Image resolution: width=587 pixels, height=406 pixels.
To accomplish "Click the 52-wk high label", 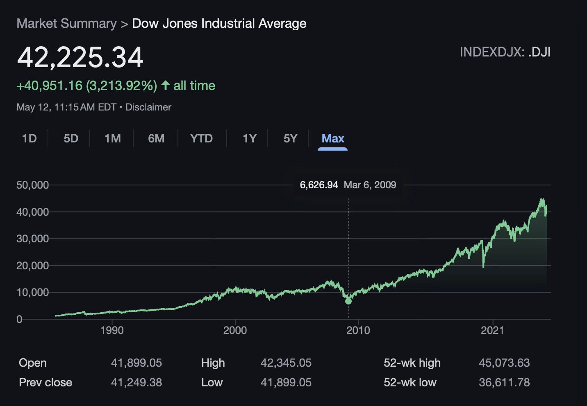I will click(412, 363).
